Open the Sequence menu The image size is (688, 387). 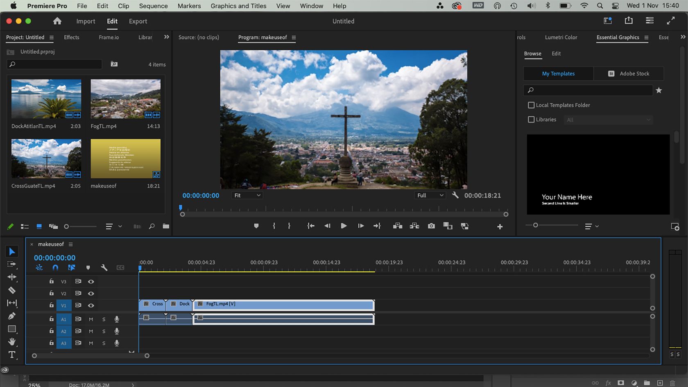coord(153,6)
